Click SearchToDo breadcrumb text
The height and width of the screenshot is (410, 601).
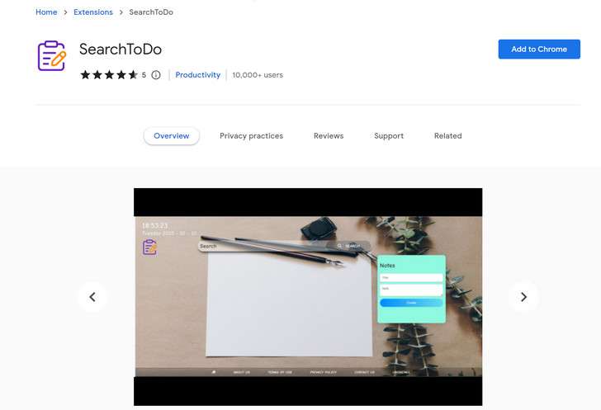click(x=151, y=12)
